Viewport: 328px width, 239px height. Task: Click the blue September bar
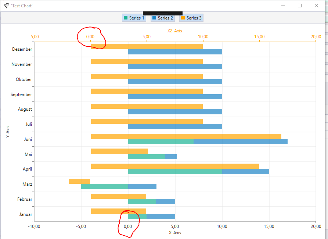pyautogui.click(x=175, y=97)
